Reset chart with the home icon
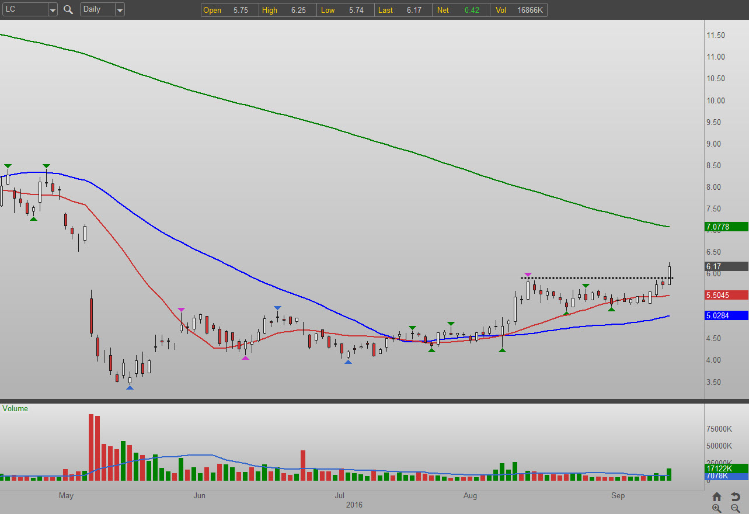 (717, 496)
